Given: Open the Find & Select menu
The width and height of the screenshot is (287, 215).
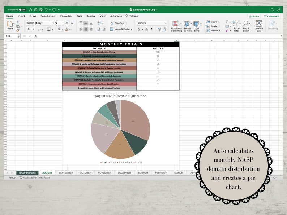Looking at the screenshot, I should tap(246, 26).
